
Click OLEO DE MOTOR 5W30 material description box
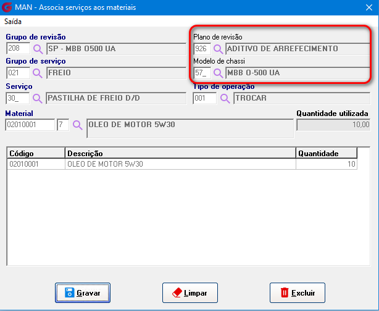point(191,128)
